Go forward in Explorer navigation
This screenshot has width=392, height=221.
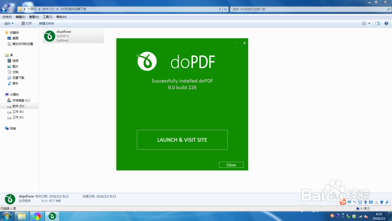[11, 9]
